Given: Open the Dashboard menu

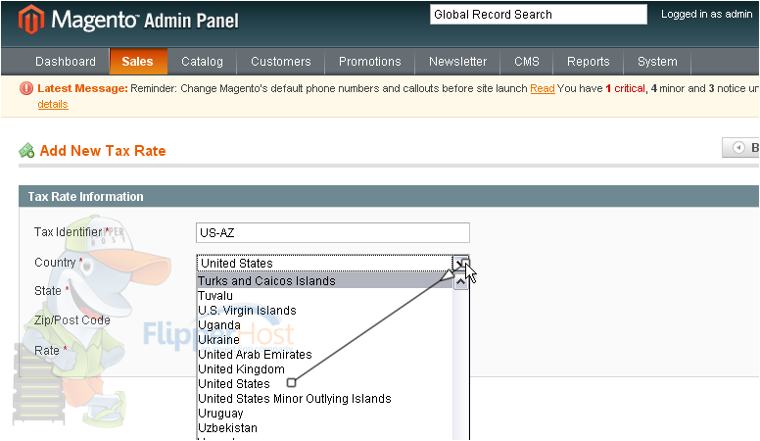Looking at the screenshot, I should click(x=66, y=62).
